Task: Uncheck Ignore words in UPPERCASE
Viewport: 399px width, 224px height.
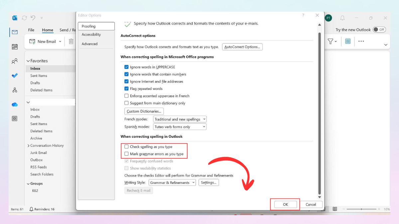Action: [126, 67]
